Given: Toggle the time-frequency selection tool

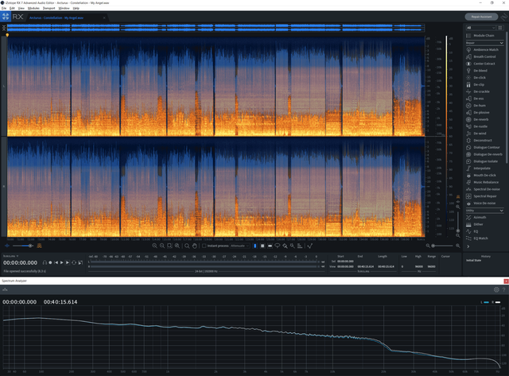Looking at the screenshot, I should 262,246.
